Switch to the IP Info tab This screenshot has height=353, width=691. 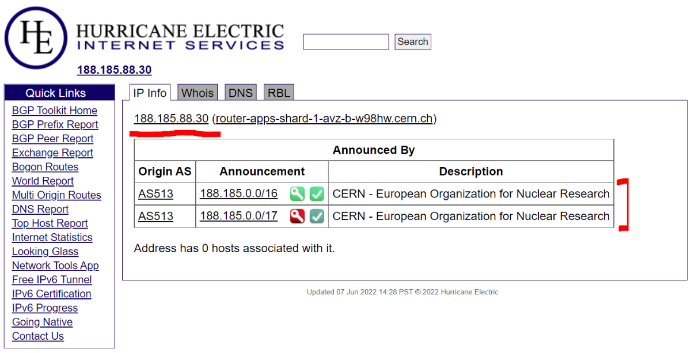pyautogui.click(x=150, y=93)
